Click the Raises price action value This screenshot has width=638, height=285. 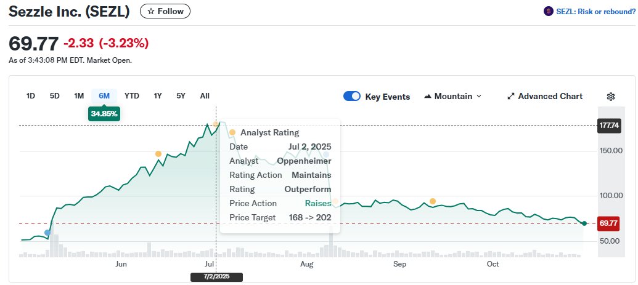coord(318,203)
